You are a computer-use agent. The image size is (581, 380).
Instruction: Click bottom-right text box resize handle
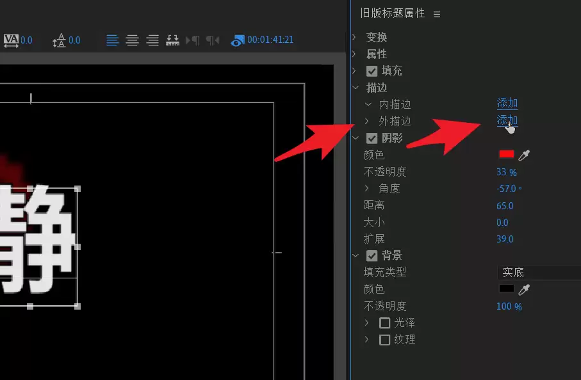tap(78, 306)
